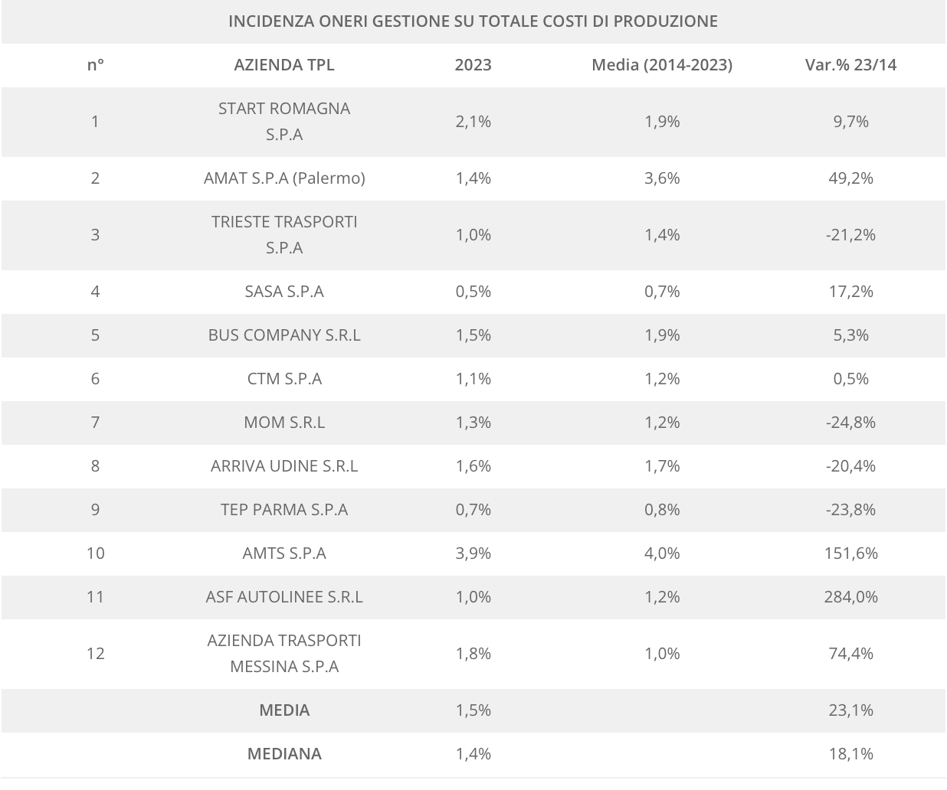Select the 3,9% 2023 value for AMTS

pos(473,553)
